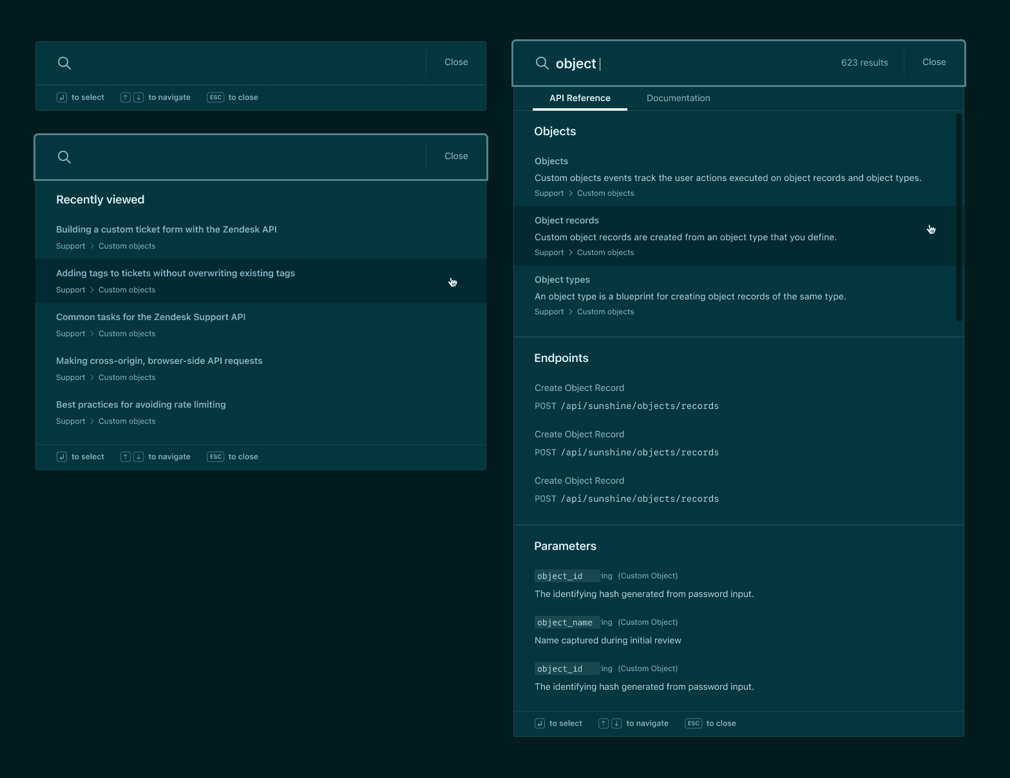The width and height of the screenshot is (1010, 778).
Task: Click the ESC key icon in the Recently viewed panel footer
Action: [x=216, y=457]
